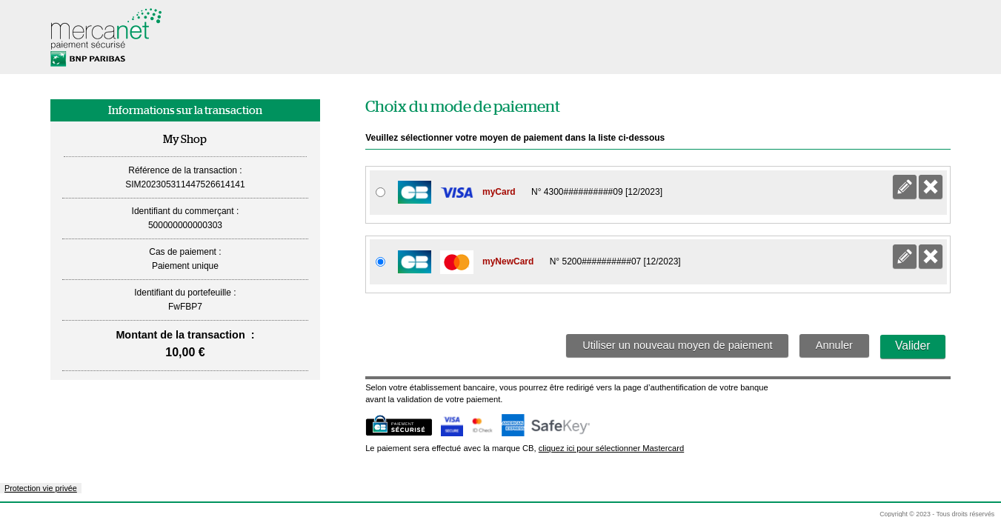
Task: Open Protection vie privée link
Action: coord(41,489)
